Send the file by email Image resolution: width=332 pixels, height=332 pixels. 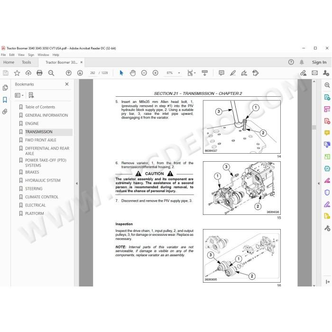(x=314, y=73)
